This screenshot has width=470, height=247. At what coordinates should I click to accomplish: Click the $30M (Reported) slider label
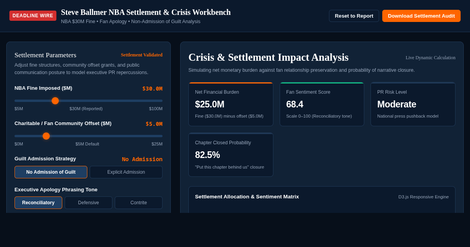pos(86,109)
